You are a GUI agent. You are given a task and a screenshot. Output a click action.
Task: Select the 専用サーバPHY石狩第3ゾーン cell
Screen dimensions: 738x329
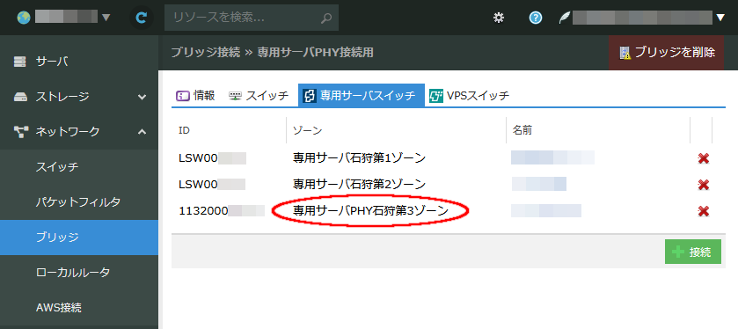[370, 211]
